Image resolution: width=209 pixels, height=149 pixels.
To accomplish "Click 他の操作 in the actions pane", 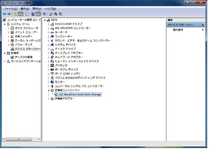I will pyautogui.click(x=178, y=30).
